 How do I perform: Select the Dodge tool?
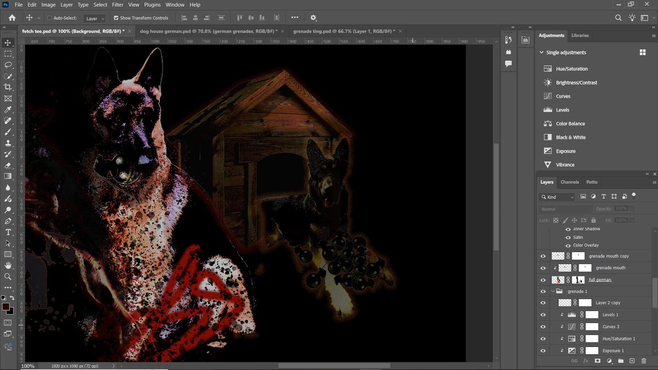coord(8,210)
